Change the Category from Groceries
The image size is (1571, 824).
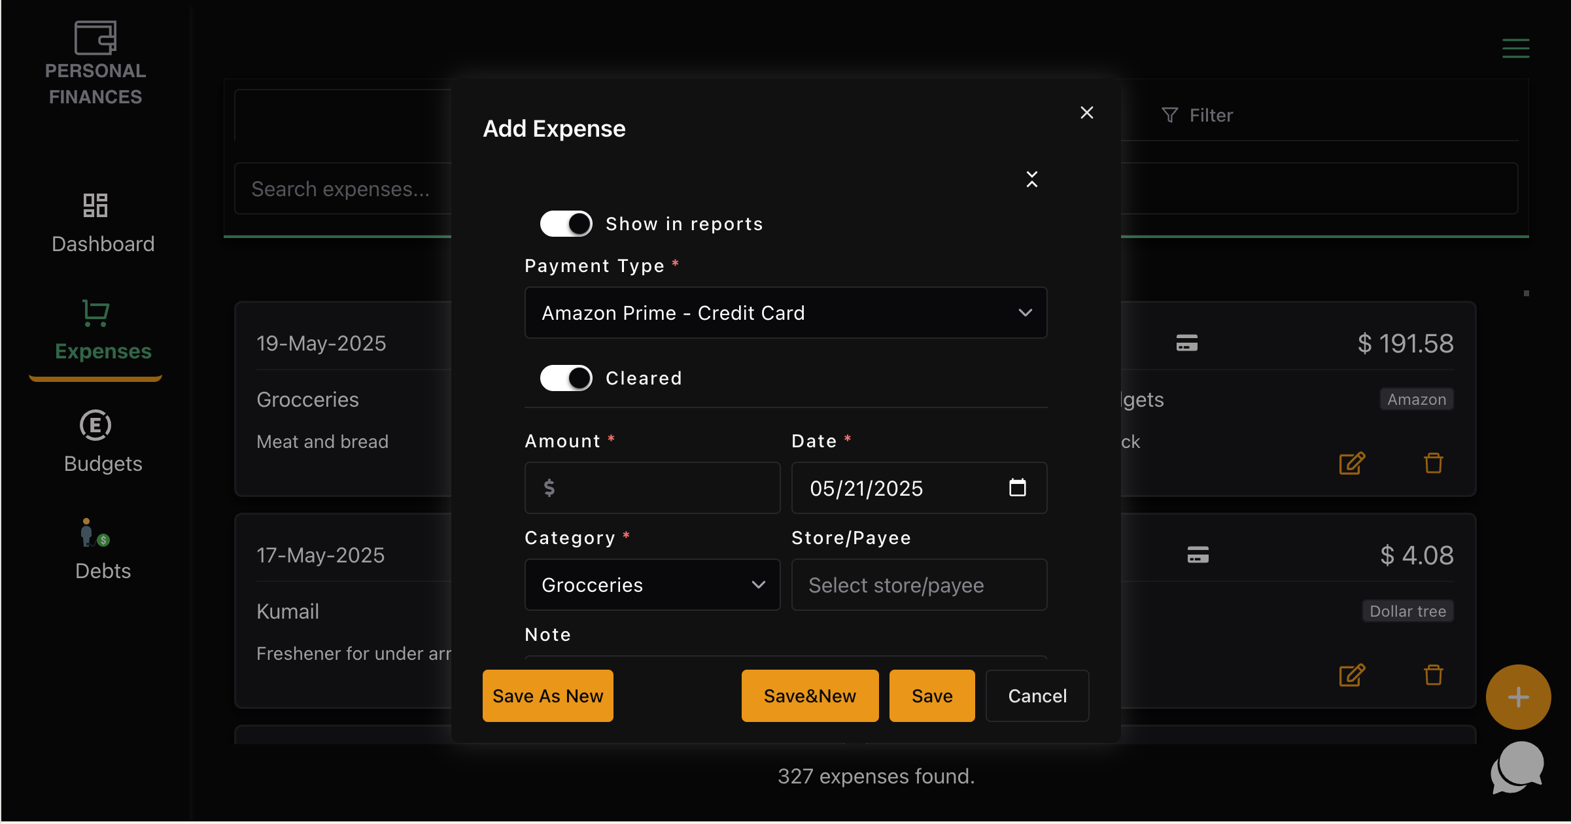click(652, 585)
